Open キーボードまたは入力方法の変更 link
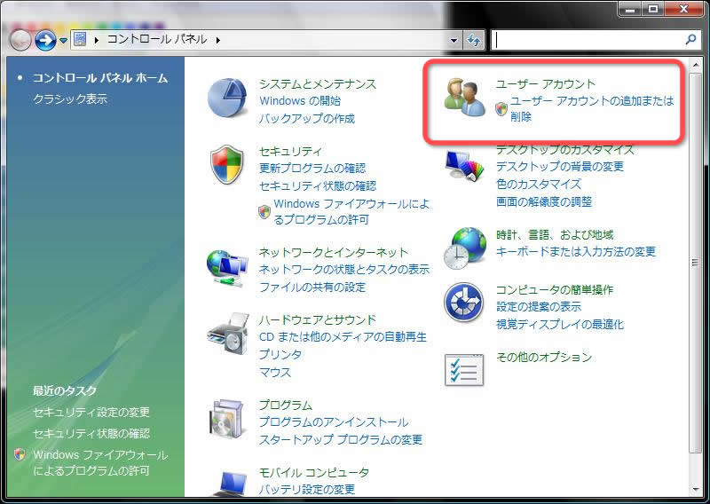The height and width of the screenshot is (504, 710). click(575, 252)
